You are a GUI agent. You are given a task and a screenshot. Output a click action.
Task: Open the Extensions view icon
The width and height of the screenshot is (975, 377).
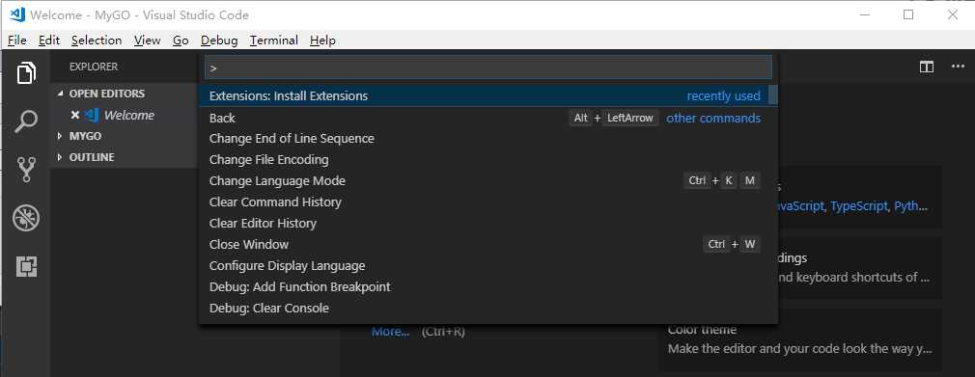point(26,266)
